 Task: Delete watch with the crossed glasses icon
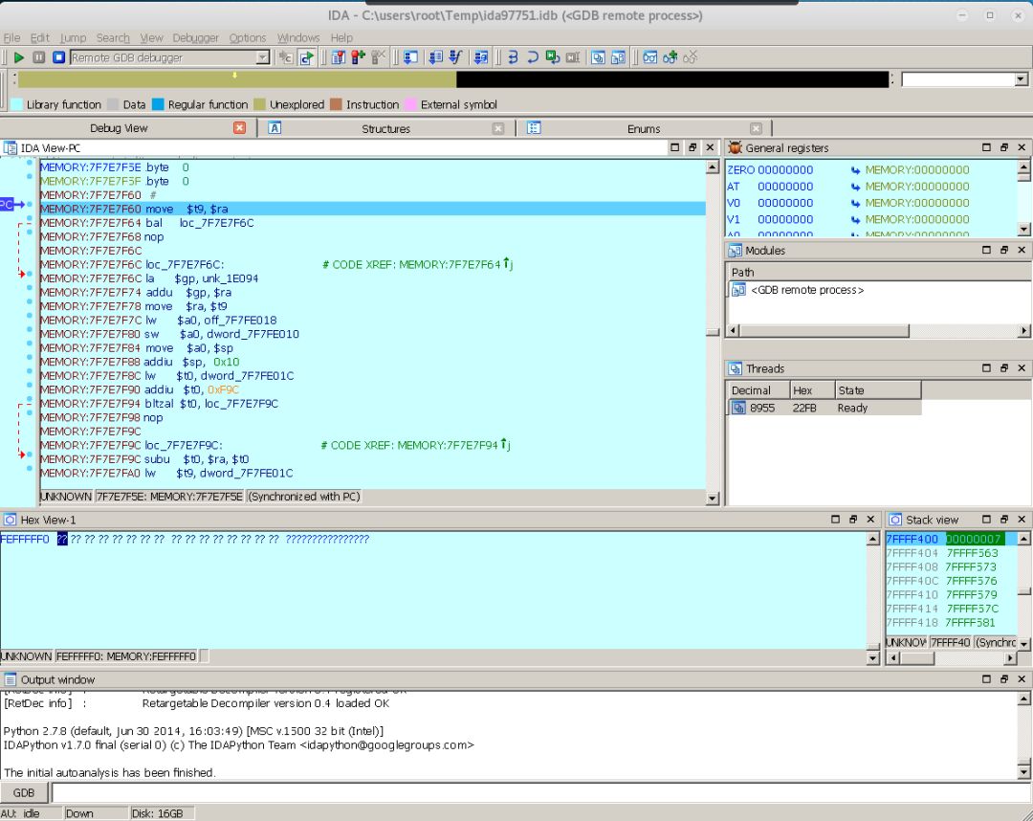pyautogui.click(x=690, y=57)
